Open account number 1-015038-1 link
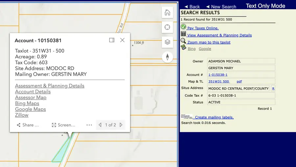Image resolution: width=296 pixels, height=167 pixels. pos(218,75)
